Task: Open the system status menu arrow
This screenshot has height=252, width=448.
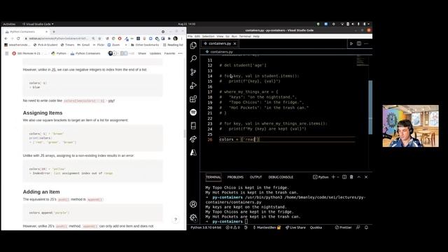Action: click(369, 24)
